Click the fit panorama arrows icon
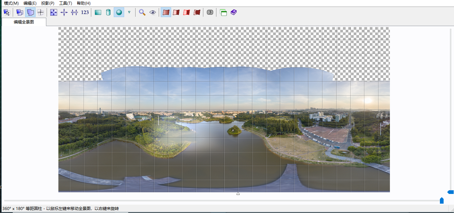 [54, 12]
